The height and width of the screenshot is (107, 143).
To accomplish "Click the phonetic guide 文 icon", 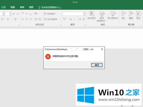I will (15, 19).
